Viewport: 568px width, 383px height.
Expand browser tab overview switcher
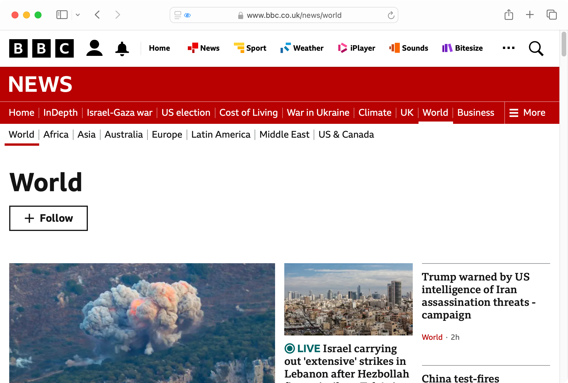tap(552, 15)
